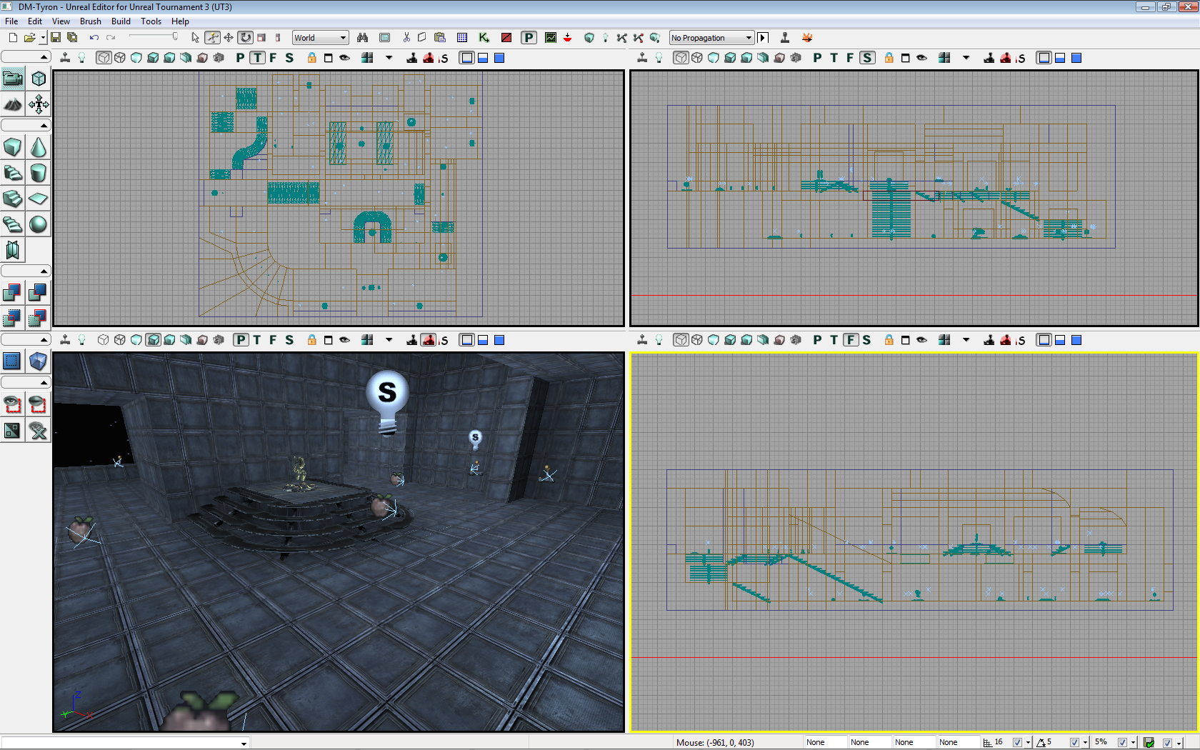Click the binoculars search icon

coord(363,38)
